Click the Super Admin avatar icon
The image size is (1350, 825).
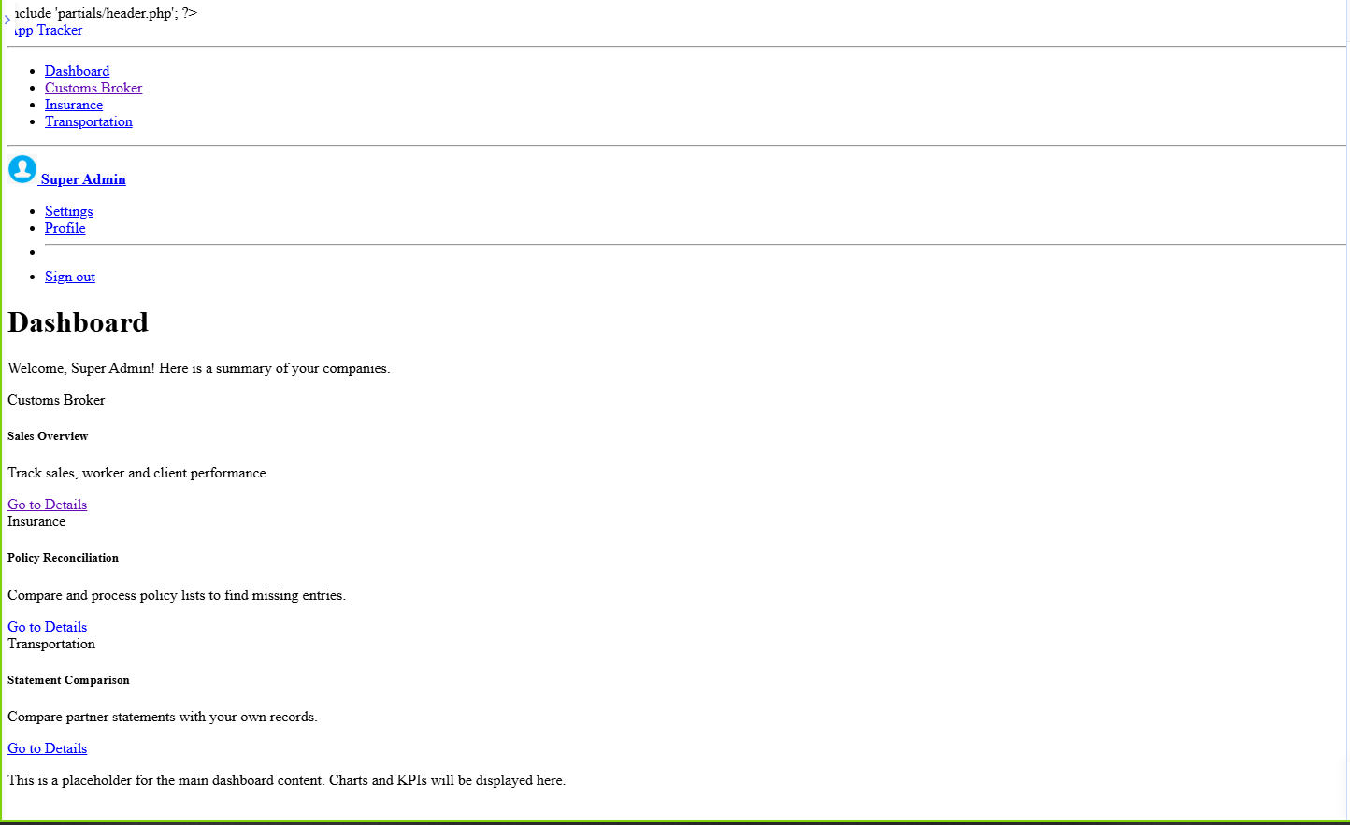coord(22,169)
